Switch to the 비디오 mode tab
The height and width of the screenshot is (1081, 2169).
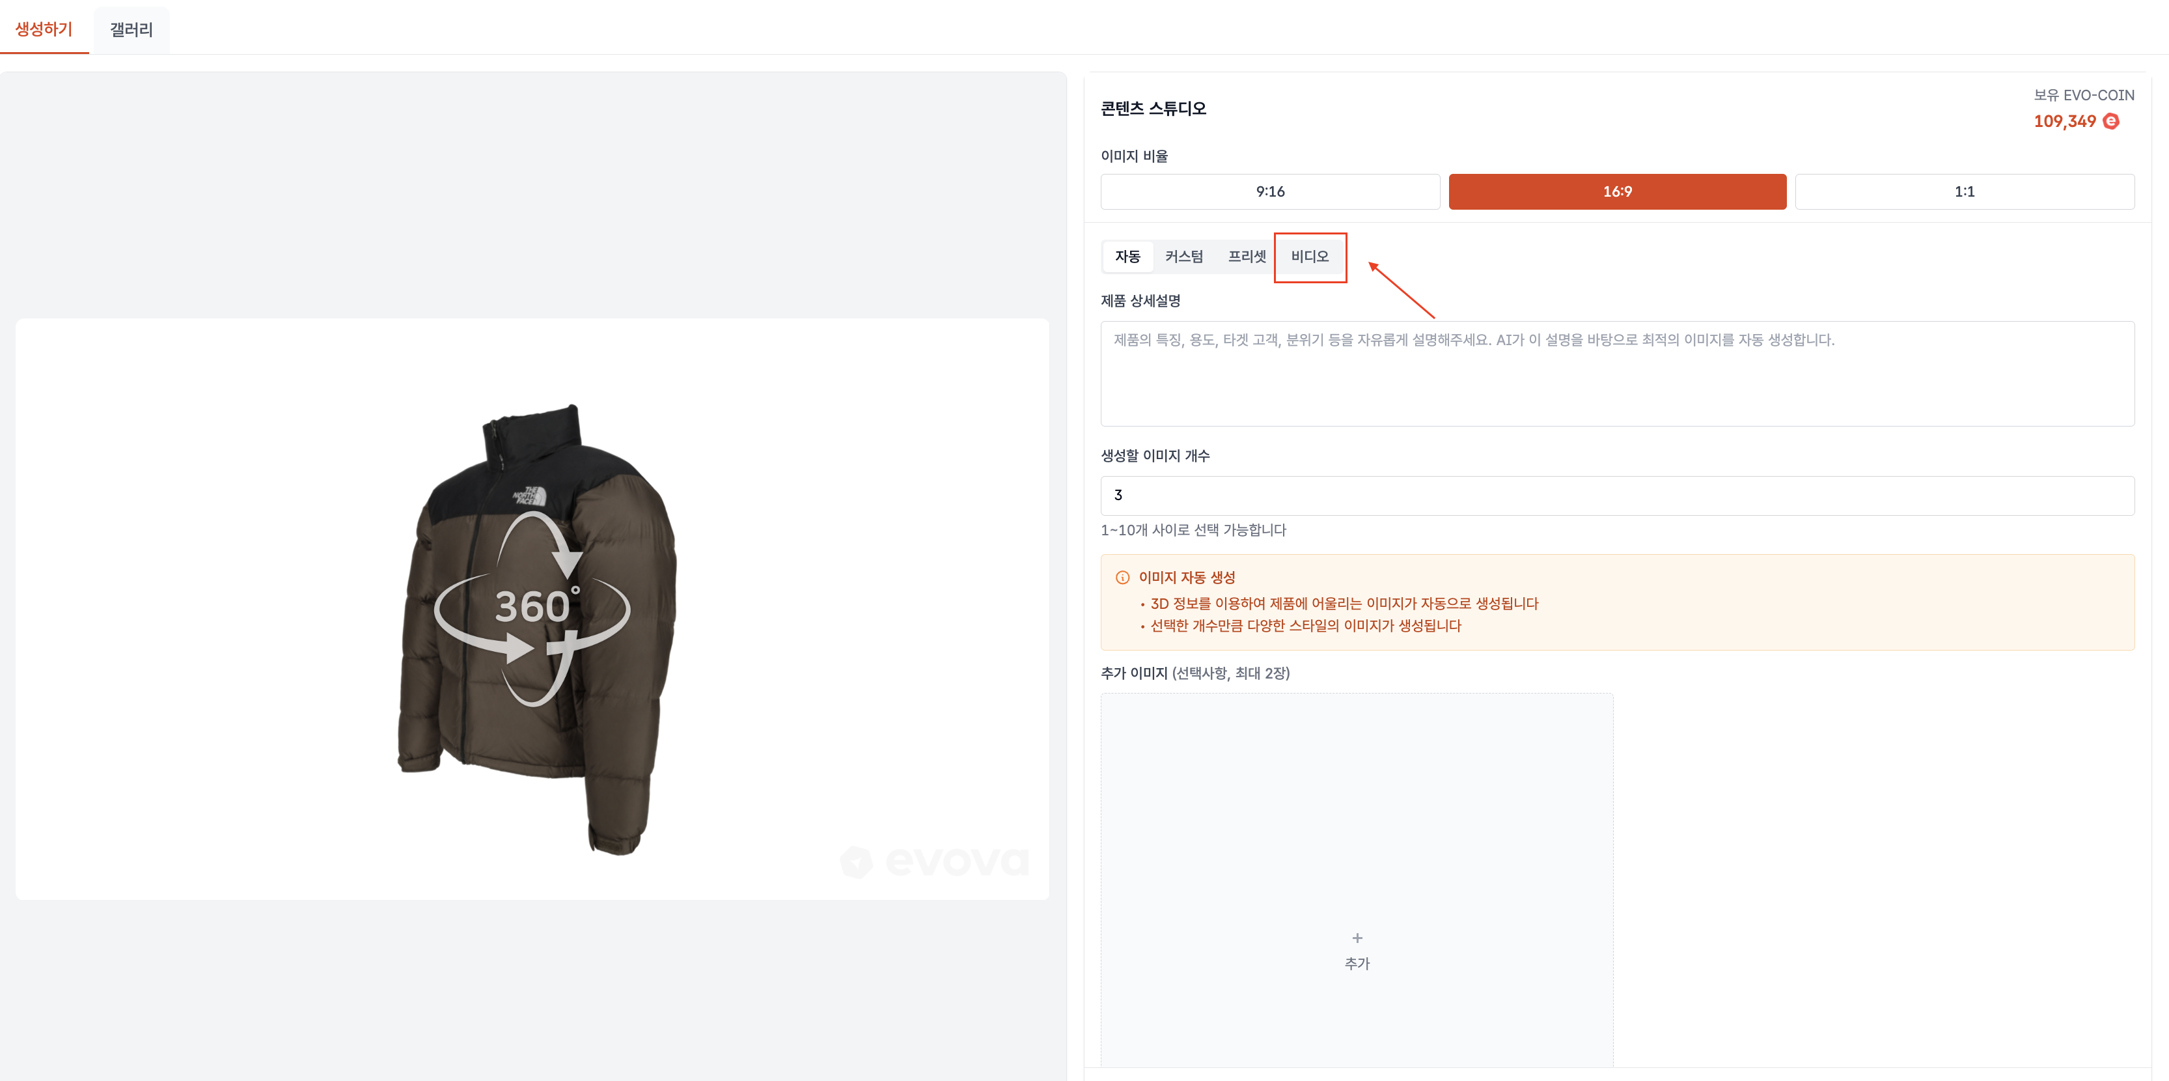point(1309,256)
